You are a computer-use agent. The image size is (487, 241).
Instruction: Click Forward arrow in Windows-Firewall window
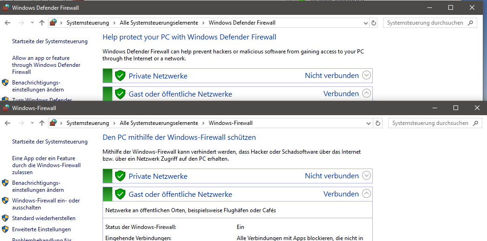[21, 123]
